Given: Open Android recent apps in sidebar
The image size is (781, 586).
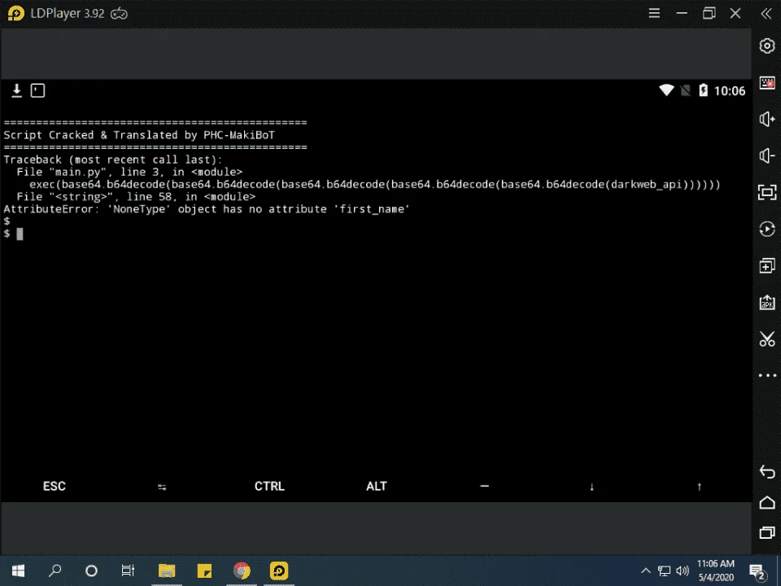Looking at the screenshot, I should 767,532.
